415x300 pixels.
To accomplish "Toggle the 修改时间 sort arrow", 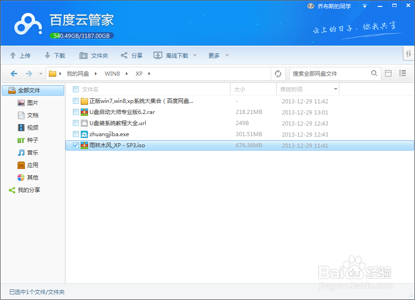I will click(x=336, y=89).
